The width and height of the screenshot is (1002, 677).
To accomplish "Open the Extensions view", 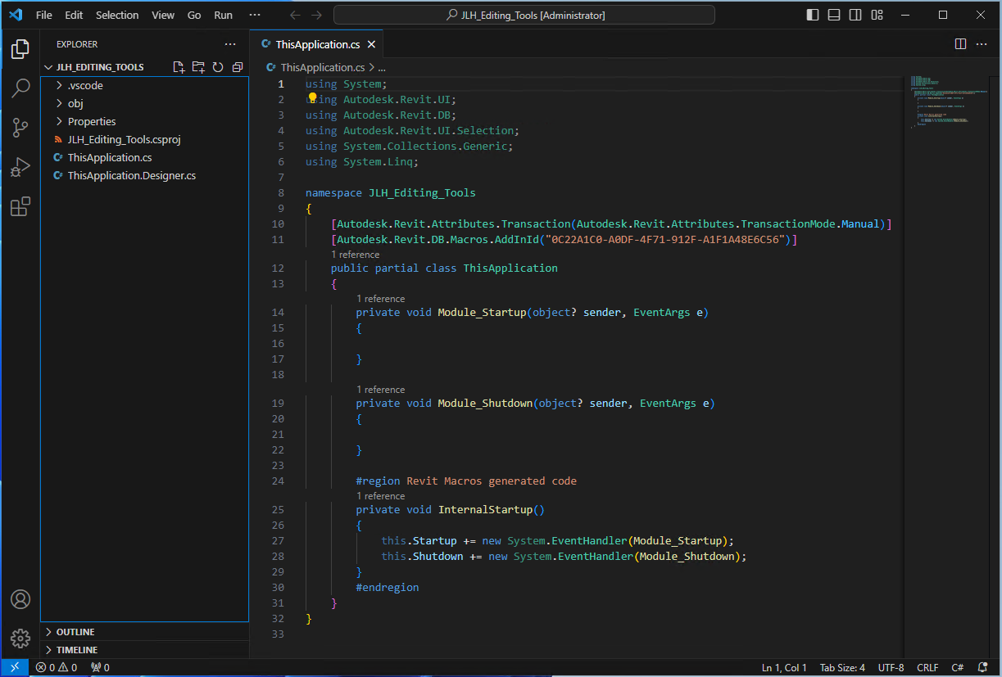I will point(20,206).
